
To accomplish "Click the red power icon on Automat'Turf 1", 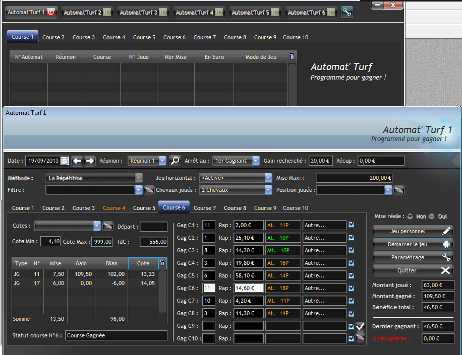I will pyautogui.click(x=51, y=13).
